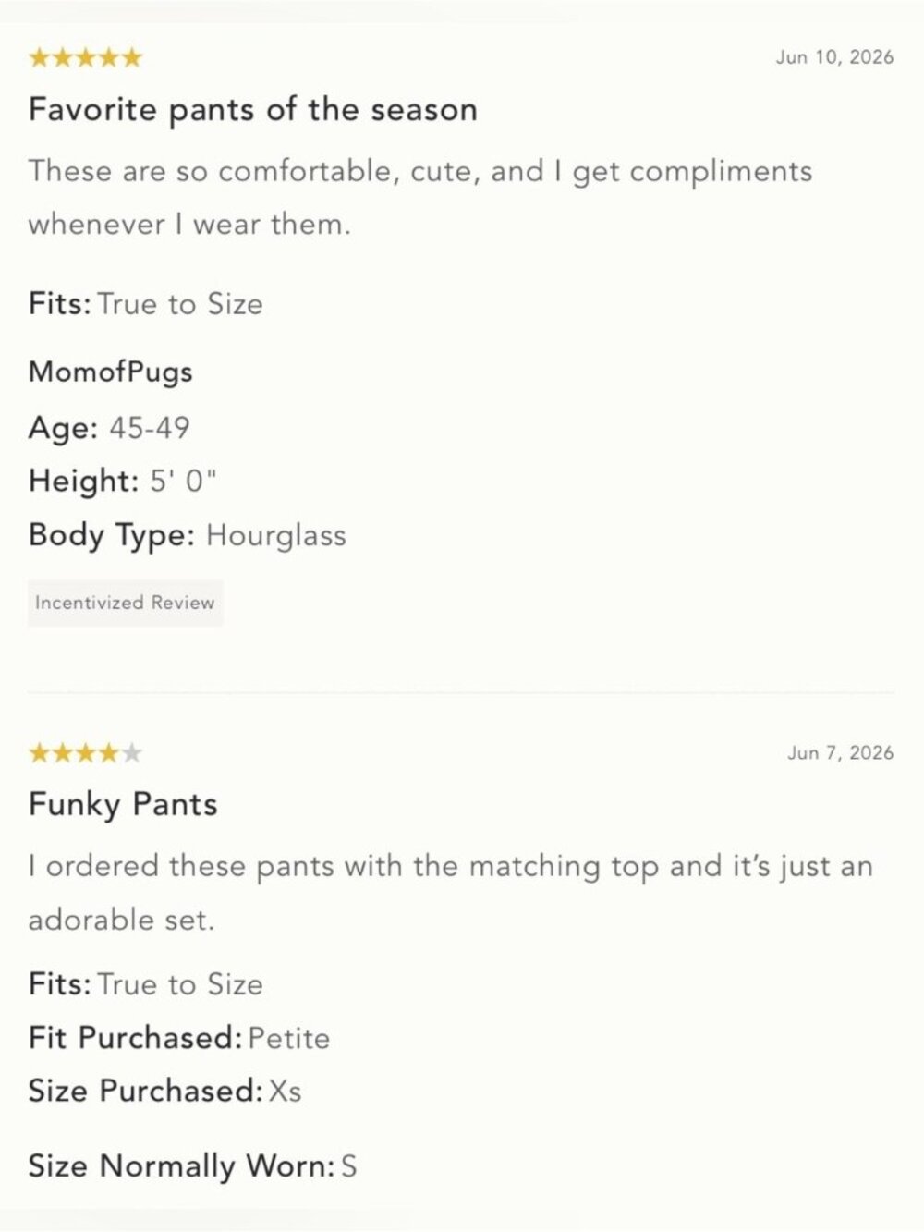924x1232 pixels.
Task: Open the 'Favorite pants of the season' review title
Action: tap(253, 110)
